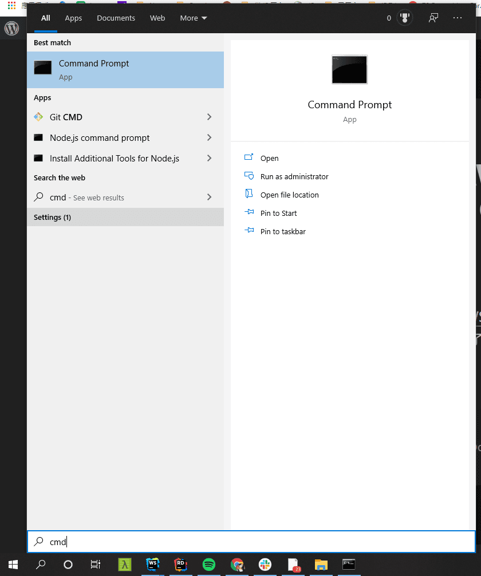Switch to the Documents search tab
This screenshot has width=481, height=576.
(116, 18)
